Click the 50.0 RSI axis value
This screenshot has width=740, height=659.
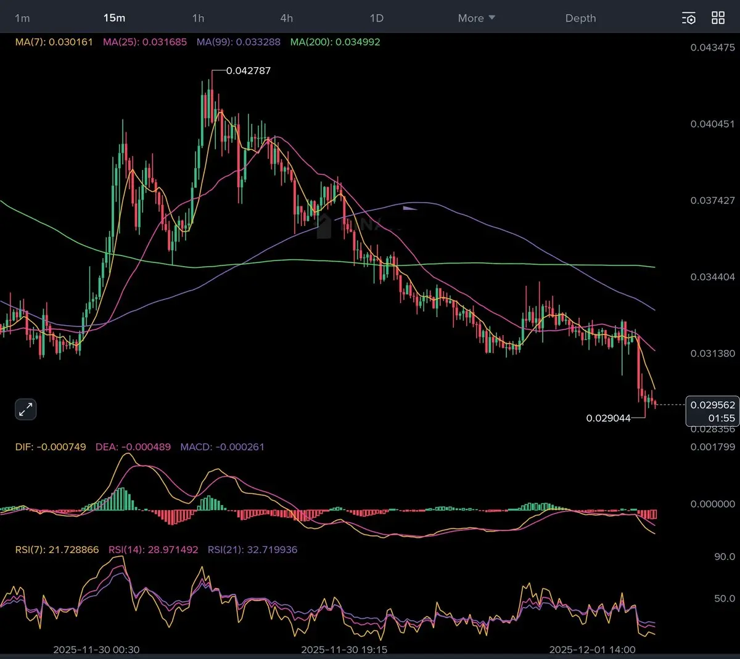[x=725, y=598]
